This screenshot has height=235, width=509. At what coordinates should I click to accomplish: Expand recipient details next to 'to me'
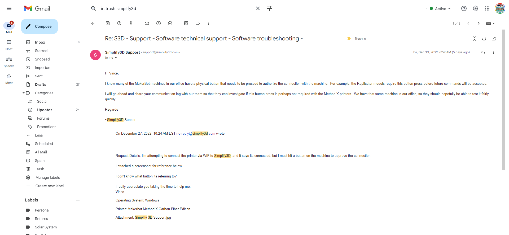[x=116, y=58]
